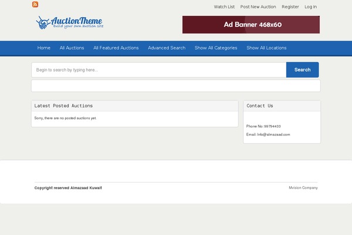The height and width of the screenshot is (235, 352).
Task: Click the Contact Us heading
Action: pyautogui.click(x=260, y=106)
